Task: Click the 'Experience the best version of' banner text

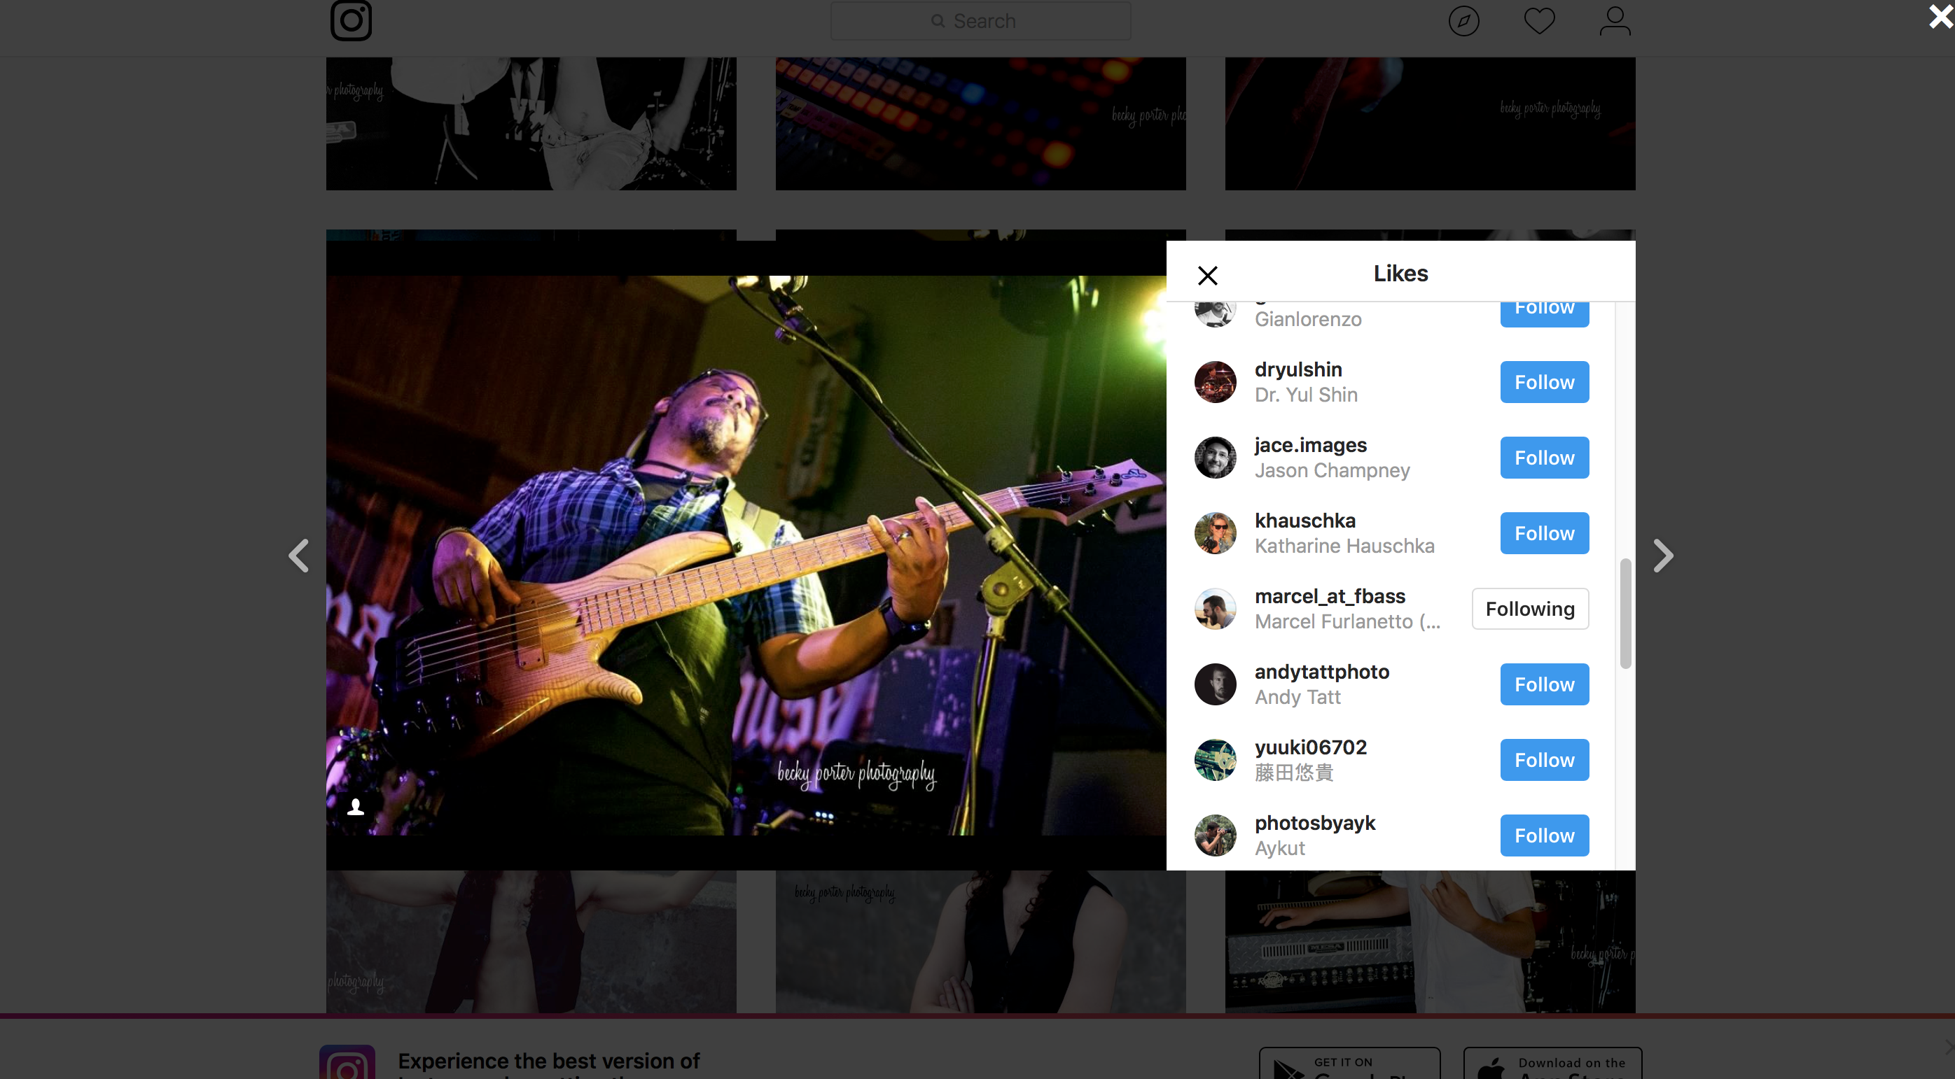Action: [x=549, y=1061]
